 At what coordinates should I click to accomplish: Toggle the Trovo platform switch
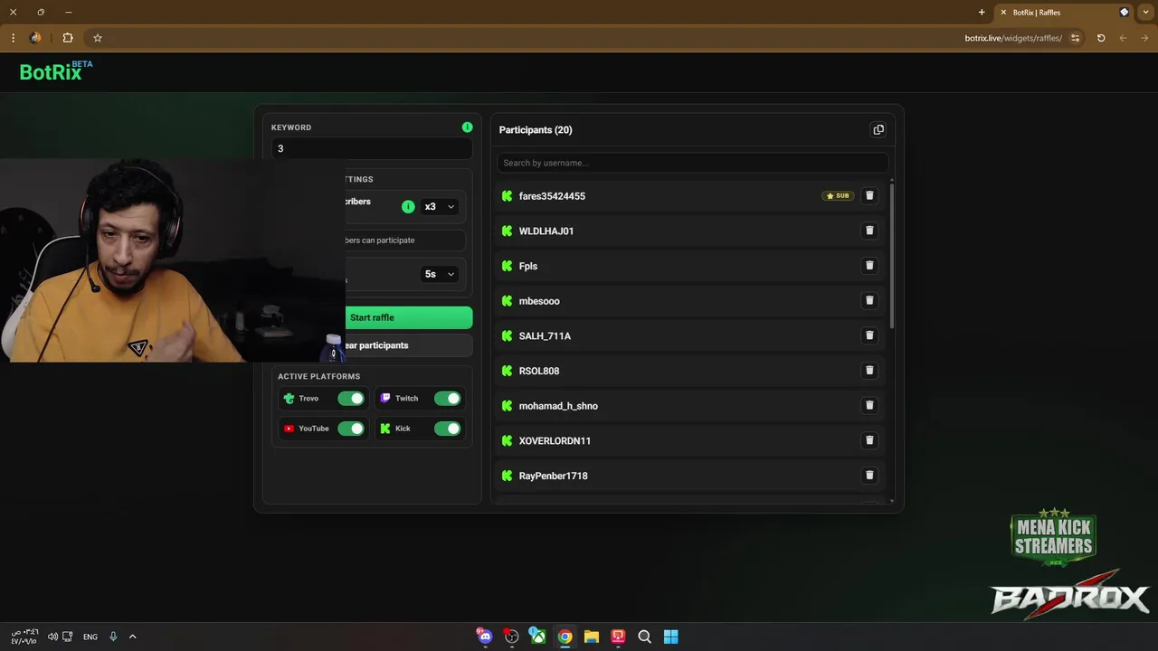click(351, 399)
